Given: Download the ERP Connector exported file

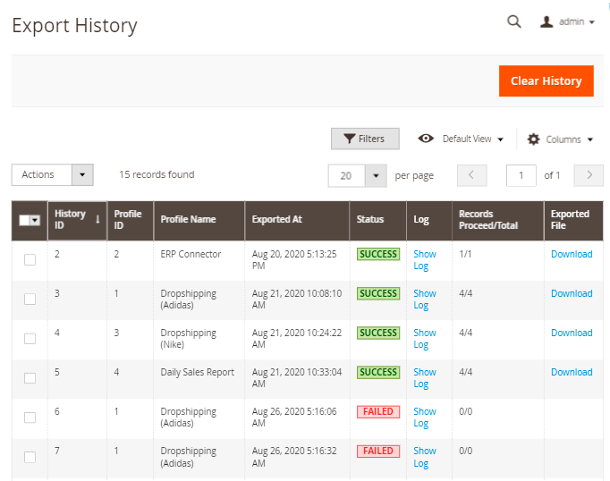Looking at the screenshot, I should (x=571, y=254).
